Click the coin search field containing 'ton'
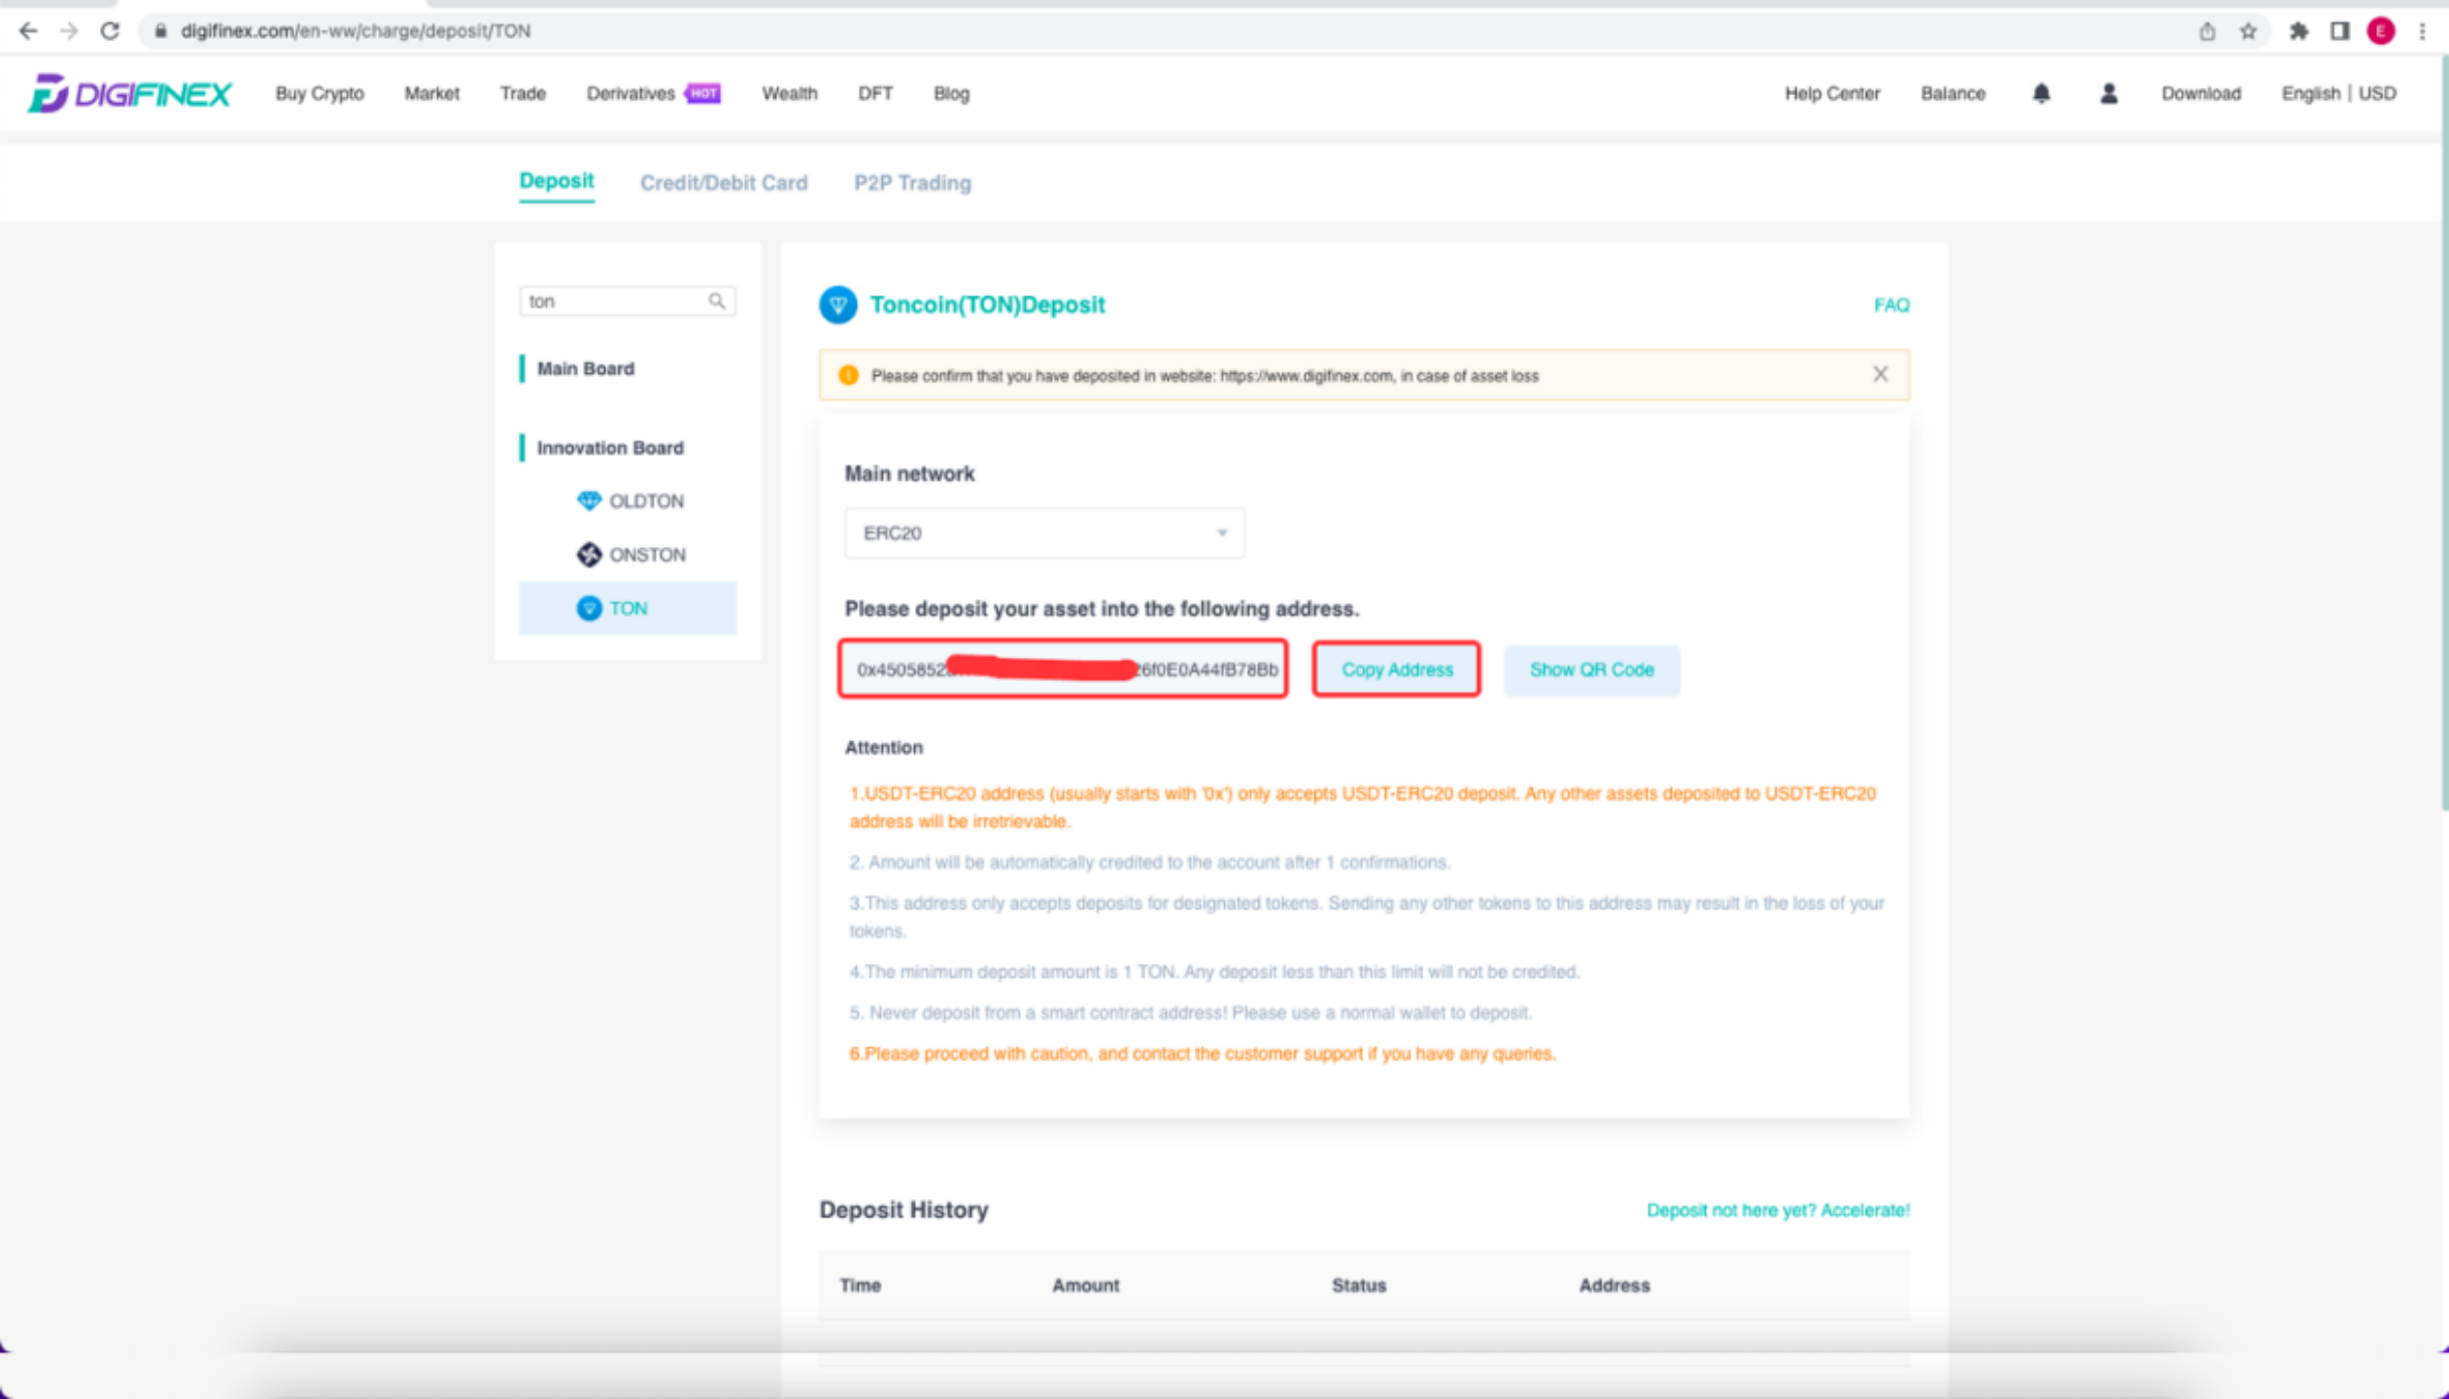2449x1399 pixels. click(628, 301)
